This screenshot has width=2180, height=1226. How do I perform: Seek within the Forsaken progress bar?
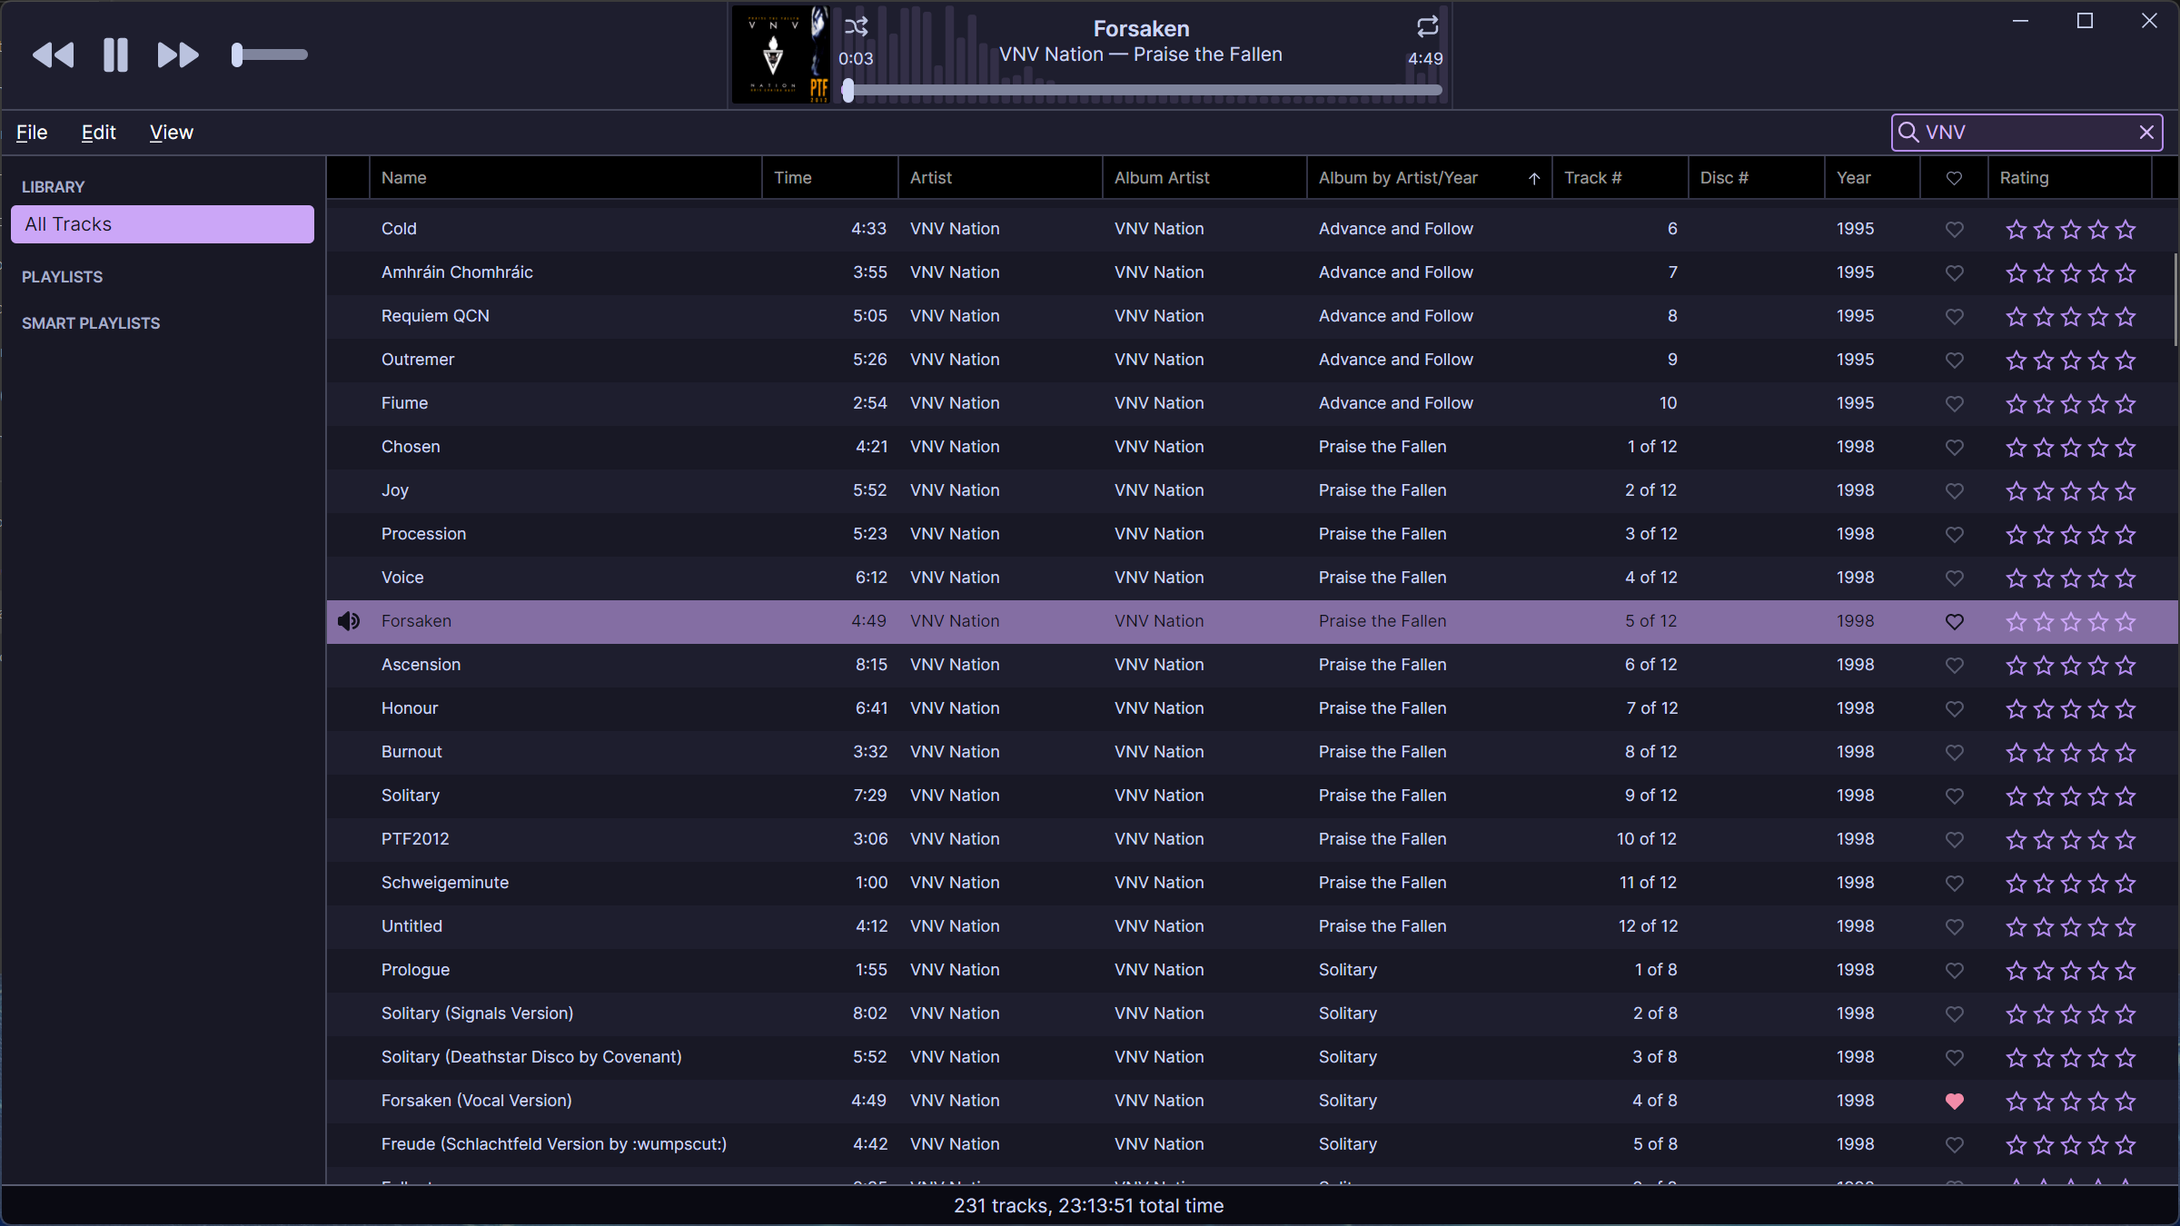[1144, 90]
